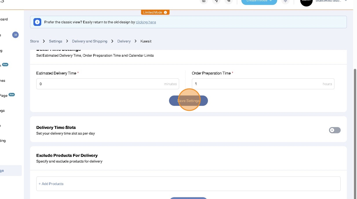Click the page vertical scrollbar
The width and height of the screenshot is (357, 199).
point(355,134)
